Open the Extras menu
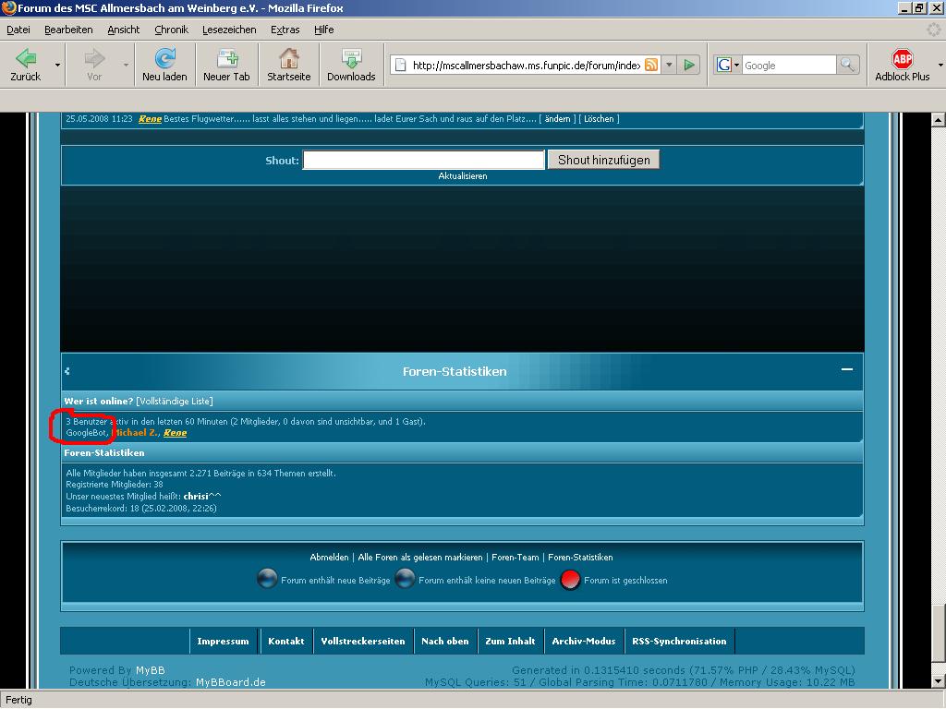The width and height of the screenshot is (946, 709). pyautogui.click(x=285, y=30)
